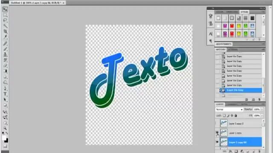This screenshot has height=153, width=273.
Task: Select the Gradient tool
Action: (x=5, y=71)
